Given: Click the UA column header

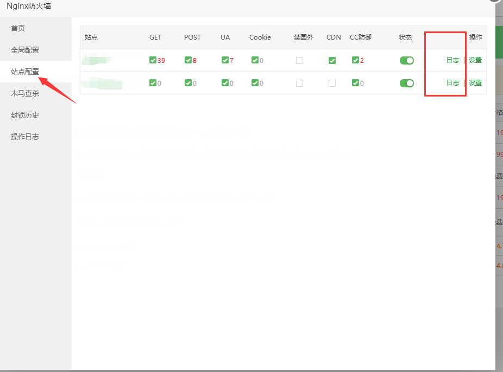Looking at the screenshot, I should (225, 37).
